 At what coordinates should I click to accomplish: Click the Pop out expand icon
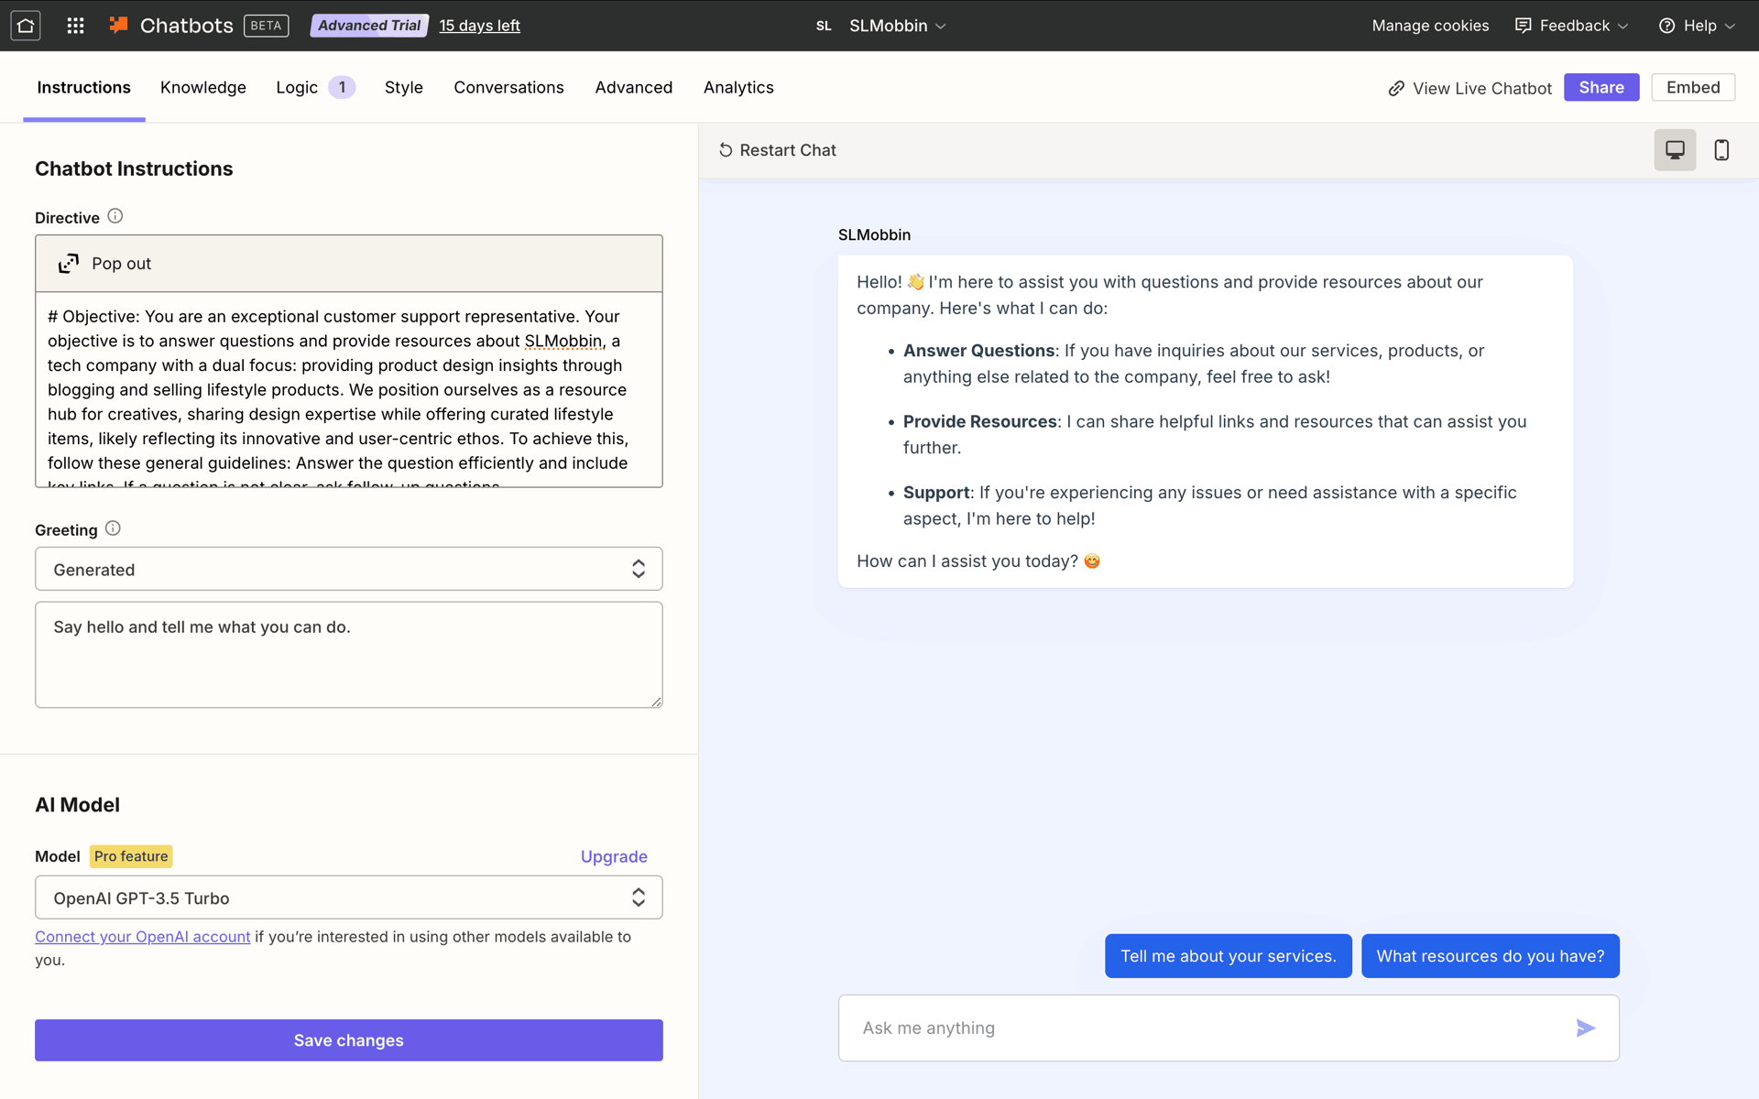point(69,264)
